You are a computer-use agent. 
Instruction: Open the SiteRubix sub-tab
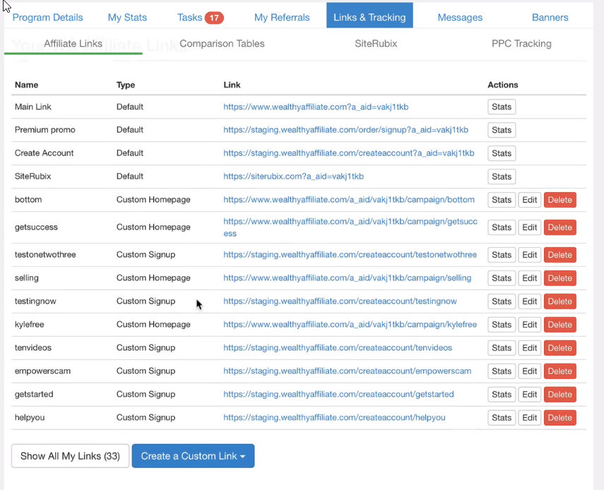[x=376, y=44]
